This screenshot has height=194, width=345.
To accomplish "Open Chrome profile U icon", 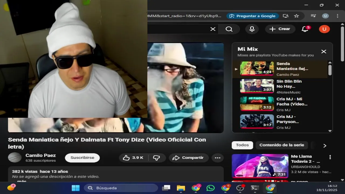I will (x=325, y=16).
